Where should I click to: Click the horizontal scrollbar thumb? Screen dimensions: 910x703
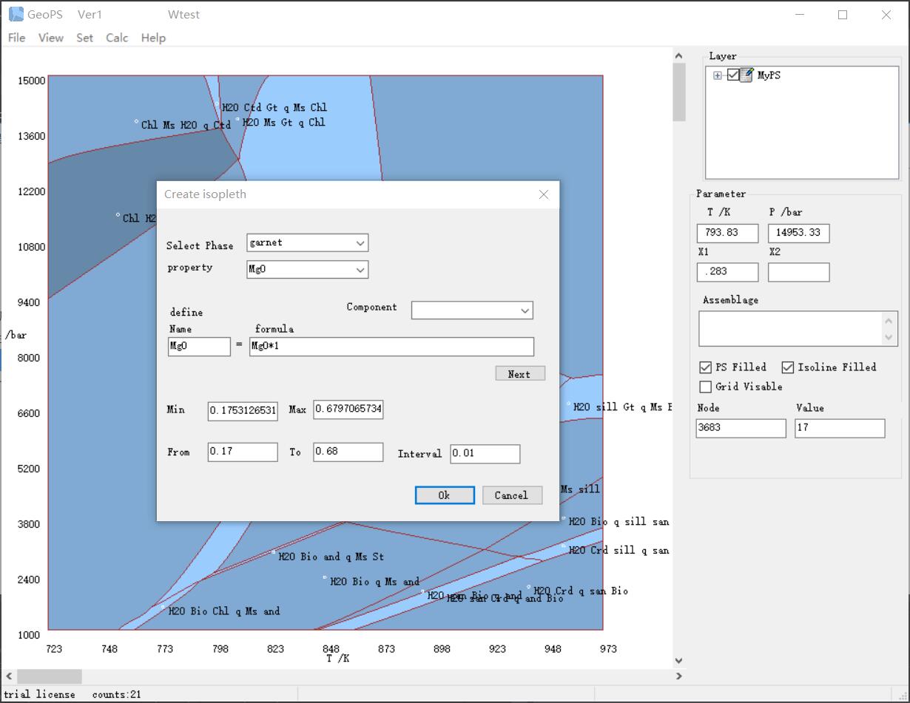coord(50,676)
